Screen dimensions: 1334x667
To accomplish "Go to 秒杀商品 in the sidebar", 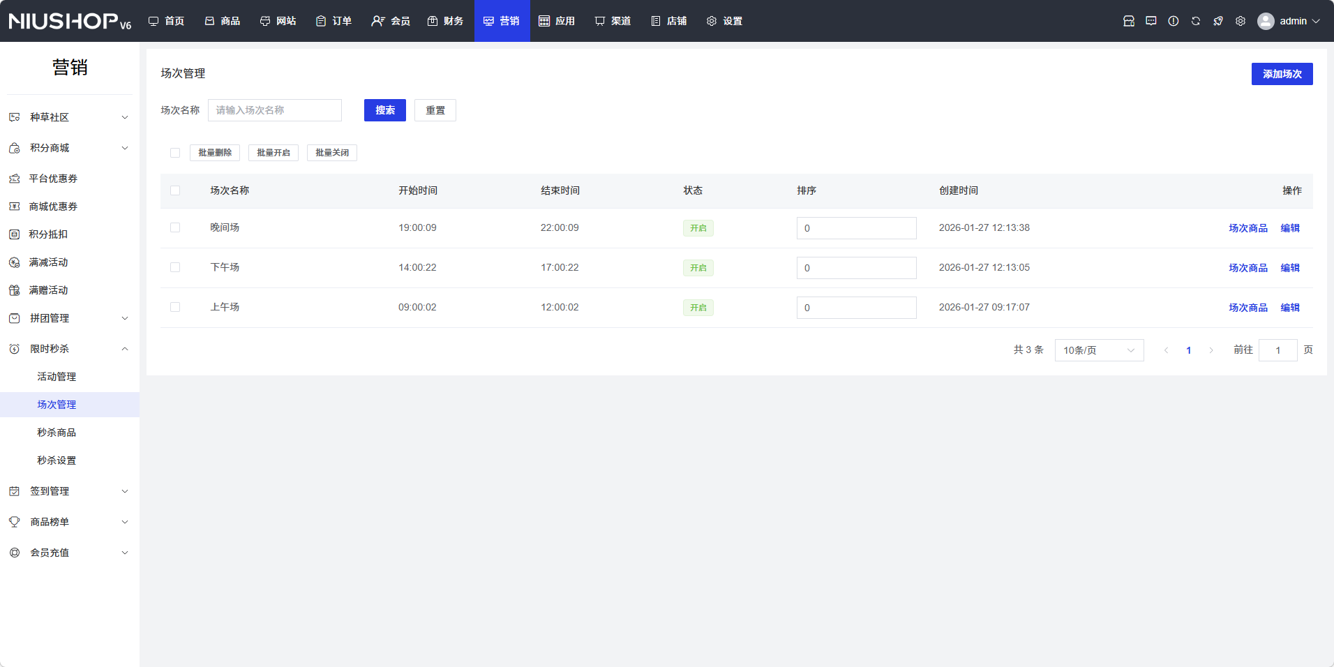I will [57, 433].
